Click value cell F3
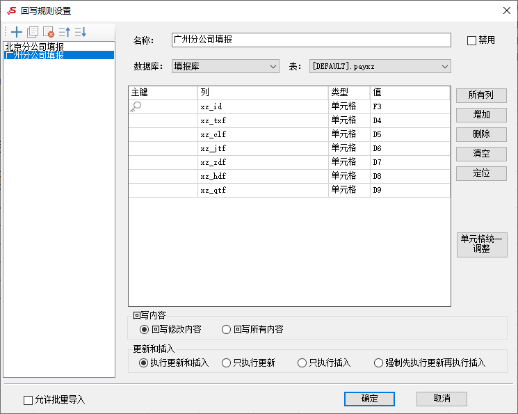This screenshot has width=518, height=414. (410, 107)
